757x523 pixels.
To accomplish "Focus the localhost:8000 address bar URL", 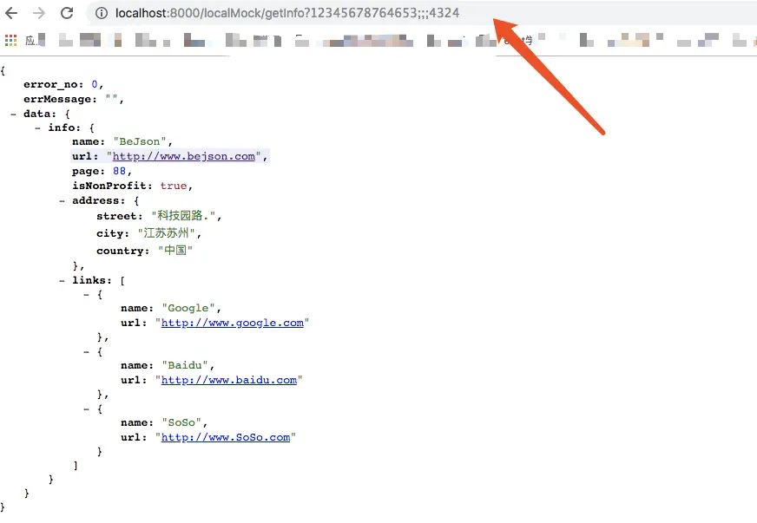I will pos(287,13).
